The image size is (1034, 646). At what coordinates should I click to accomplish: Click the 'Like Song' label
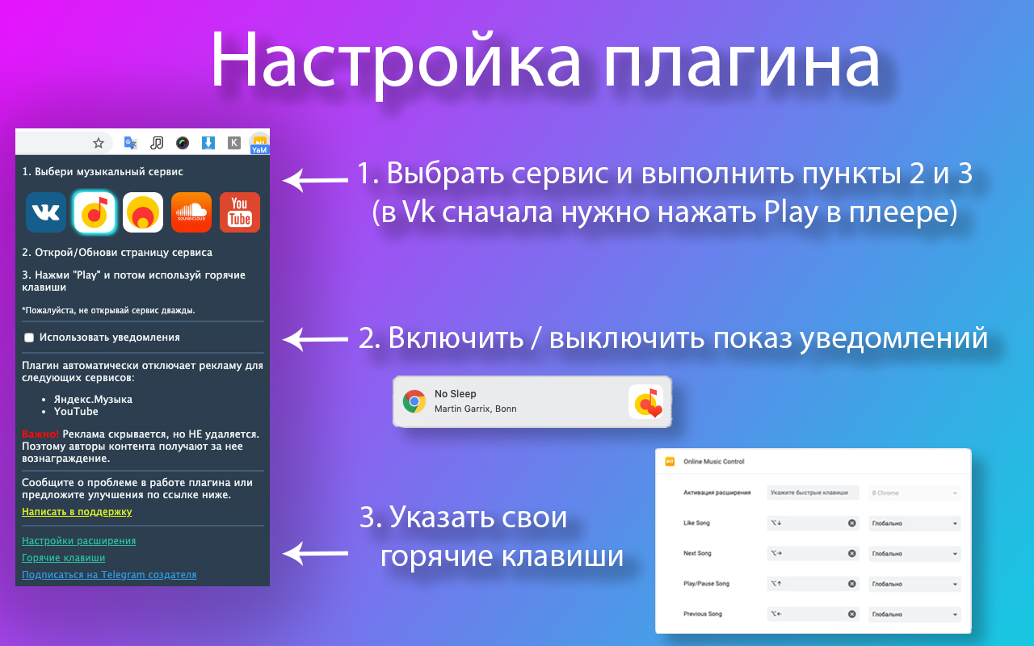[x=697, y=523]
